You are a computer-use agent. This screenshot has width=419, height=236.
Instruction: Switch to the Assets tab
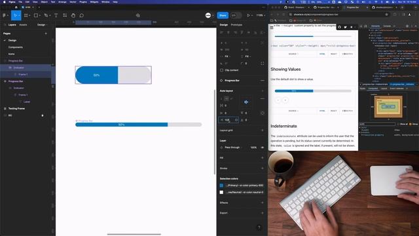pos(23,25)
